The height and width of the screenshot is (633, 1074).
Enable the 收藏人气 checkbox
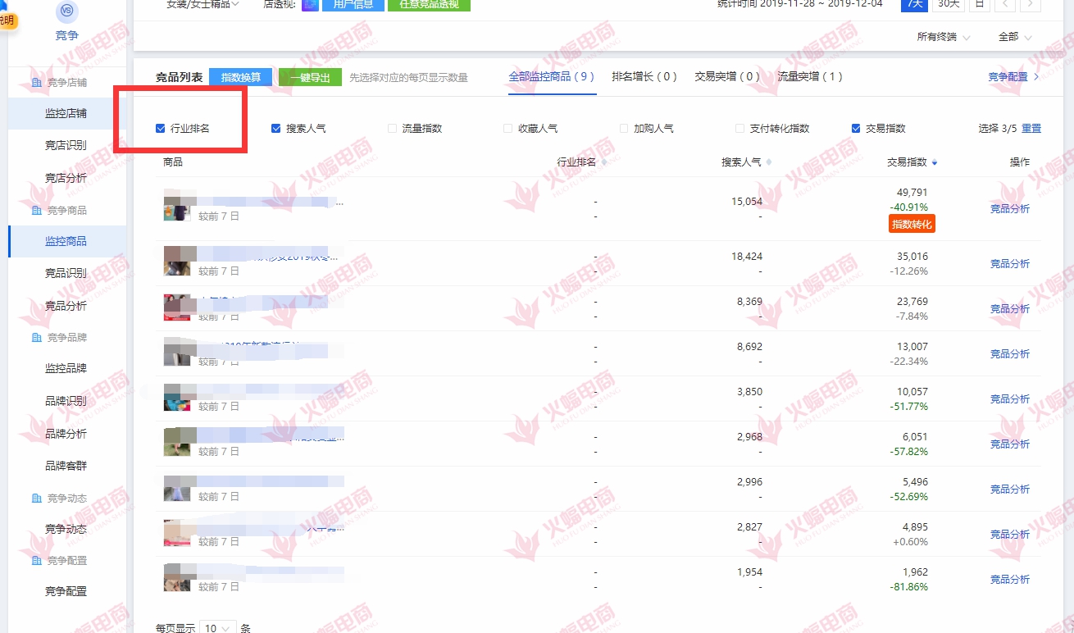[x=508, y=129]
